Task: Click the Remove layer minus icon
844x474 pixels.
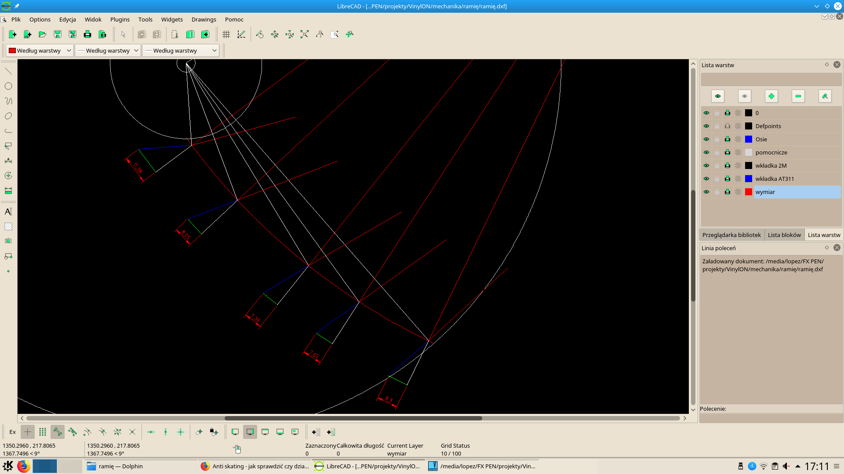Action: click(798, 96)
